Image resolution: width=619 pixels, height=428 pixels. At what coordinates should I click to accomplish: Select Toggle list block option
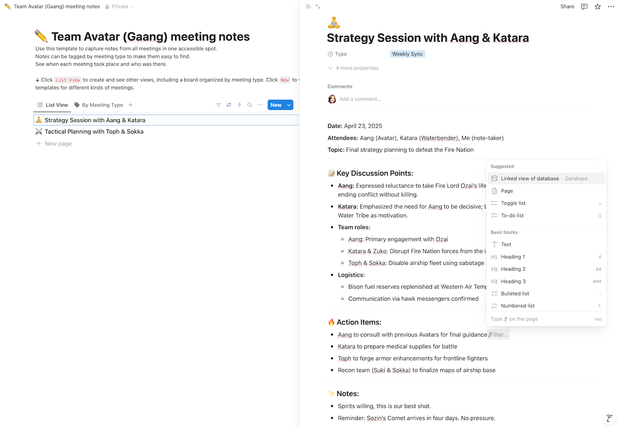click(x=513, y=203)
